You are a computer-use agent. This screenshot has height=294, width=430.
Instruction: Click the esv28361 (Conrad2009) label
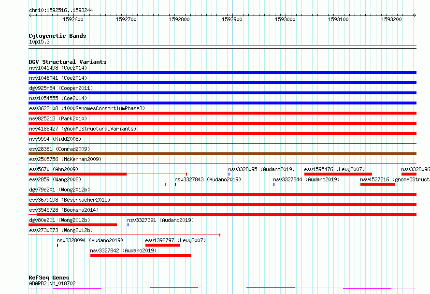[x=59, y=149]
